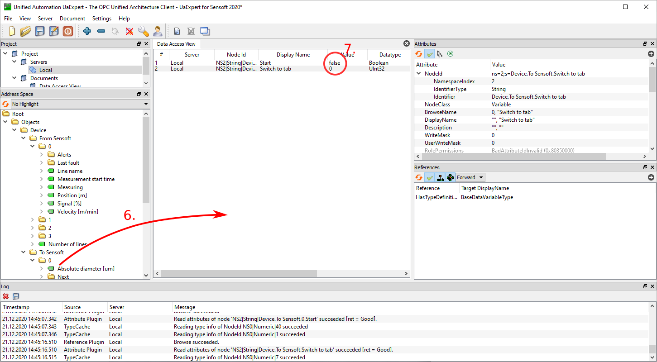The height and width of the screenshot is (362, 657).
Task: Open the Server menu
Action: click(x=45, y=19)
